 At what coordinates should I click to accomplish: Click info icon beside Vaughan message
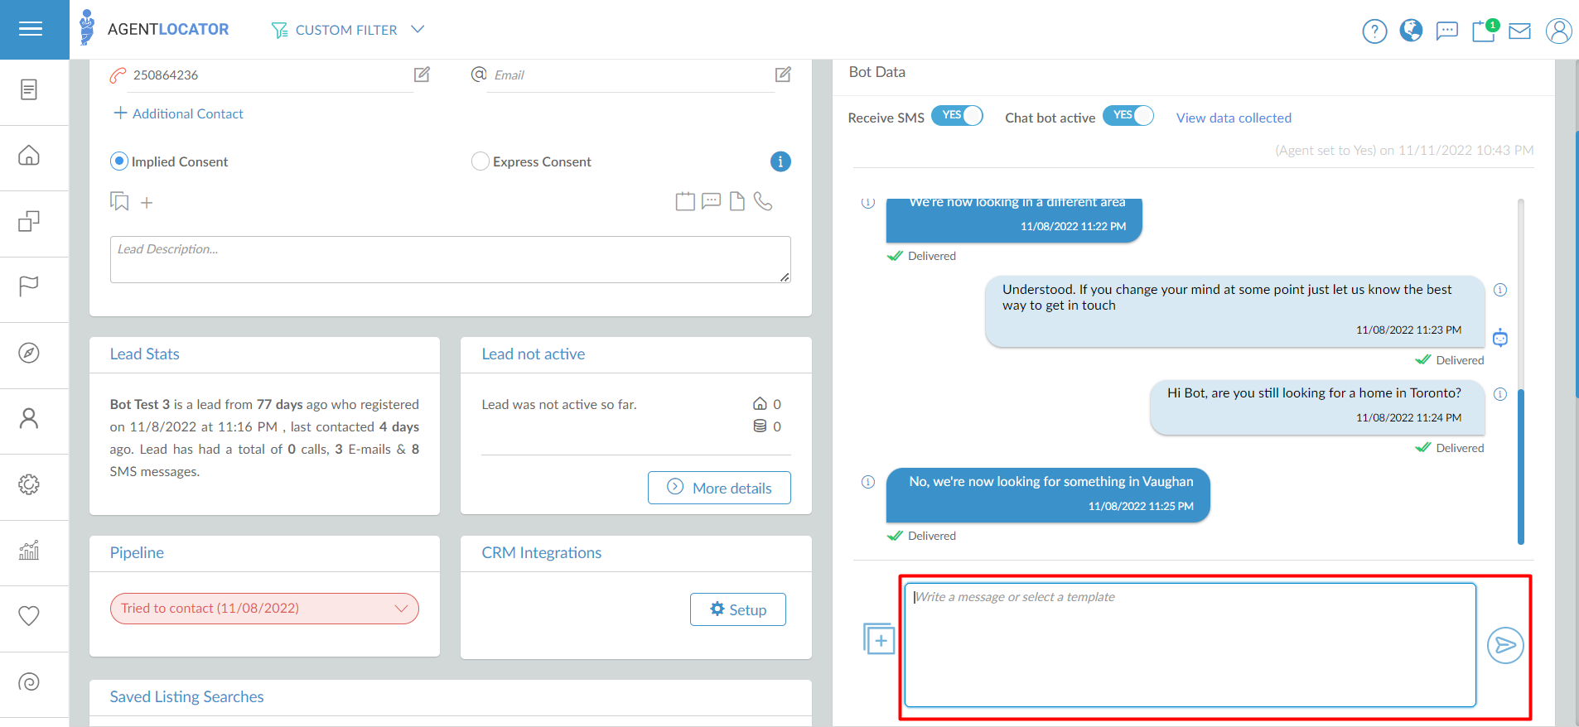pos(868,482)
